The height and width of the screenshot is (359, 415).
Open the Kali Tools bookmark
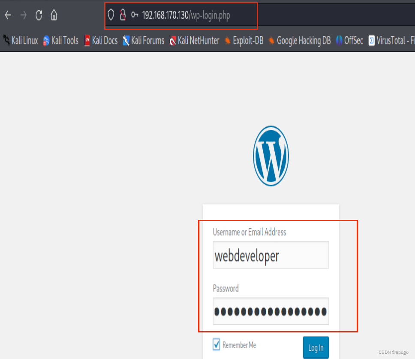tap(61, 41)
